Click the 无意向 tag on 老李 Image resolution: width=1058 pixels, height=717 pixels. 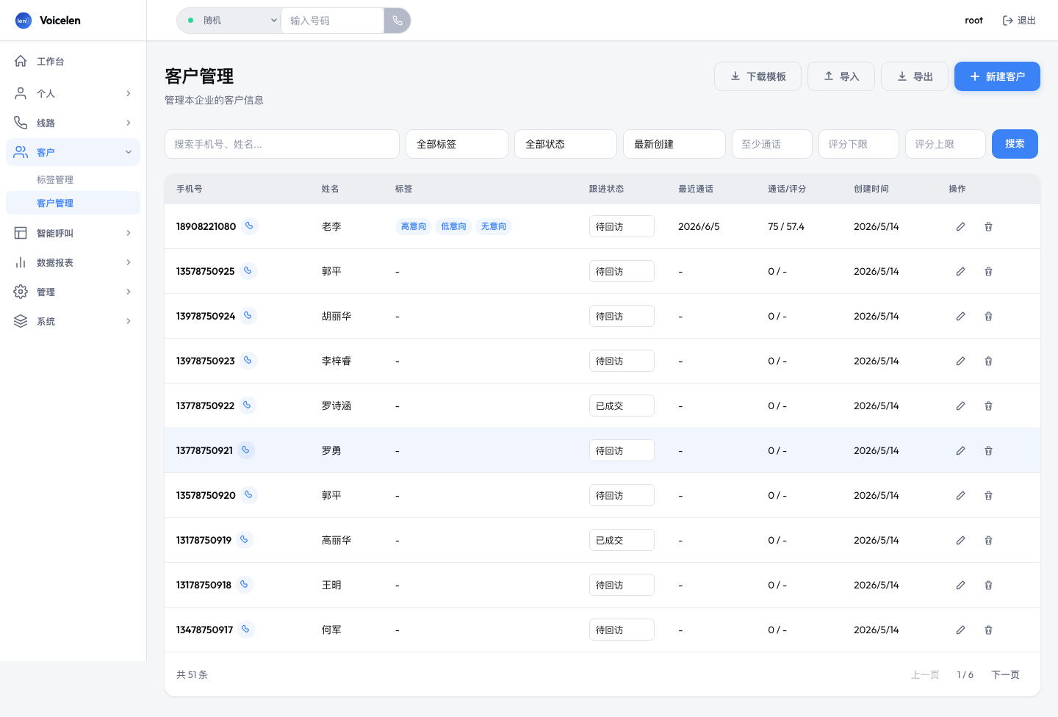tap(494, 226)
